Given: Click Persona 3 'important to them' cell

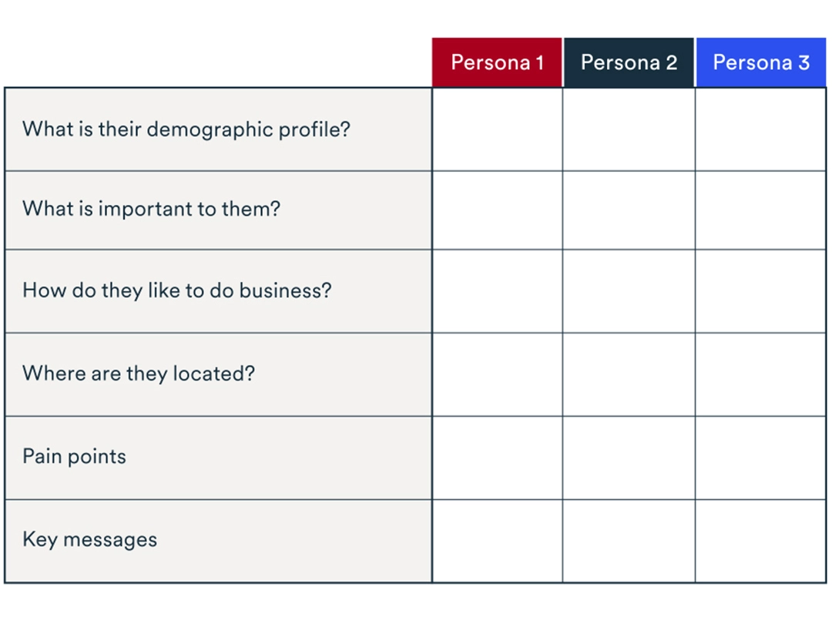Looking at the screenshot, I should coord(760,210).
